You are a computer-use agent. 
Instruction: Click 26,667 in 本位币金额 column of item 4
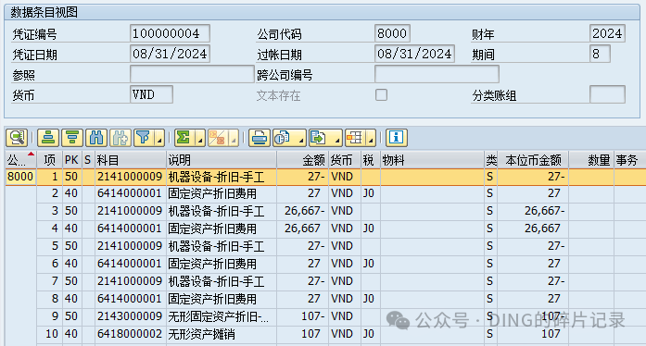(x=533, y=229)
